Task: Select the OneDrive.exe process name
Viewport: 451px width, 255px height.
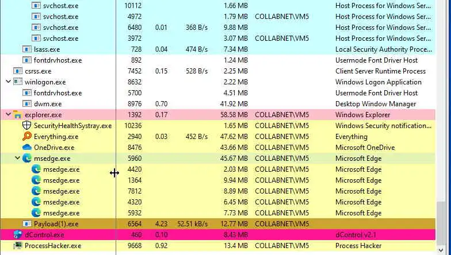Action: pos(54,148)
